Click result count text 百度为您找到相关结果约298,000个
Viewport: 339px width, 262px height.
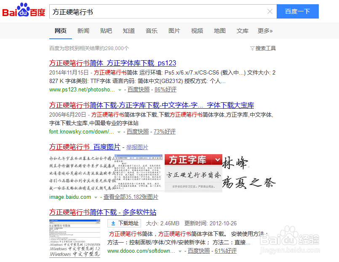click(89, 48)
